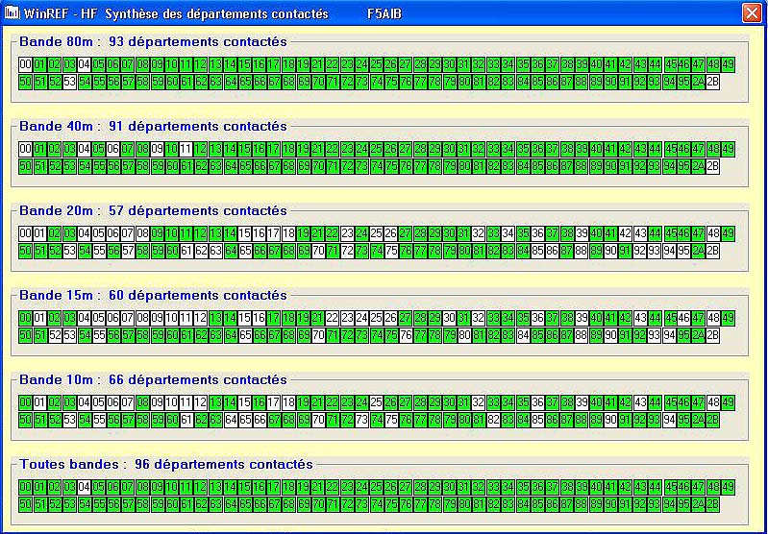768x534 pixels.
Task: Select department 04 cell in Bande 80m
Action: point(84,64)
